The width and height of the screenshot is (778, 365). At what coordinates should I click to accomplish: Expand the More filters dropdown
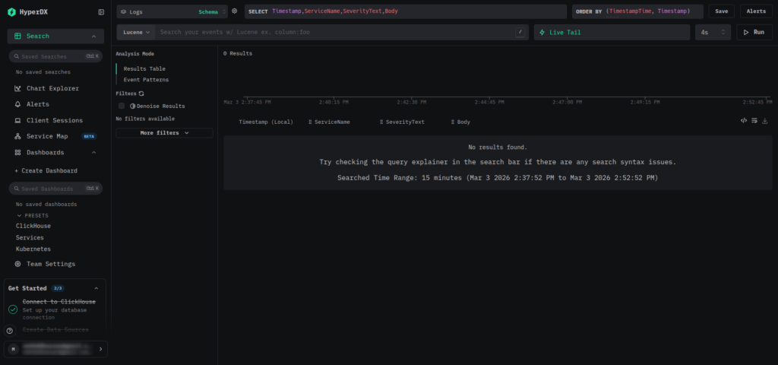click(x=164, y=132)
